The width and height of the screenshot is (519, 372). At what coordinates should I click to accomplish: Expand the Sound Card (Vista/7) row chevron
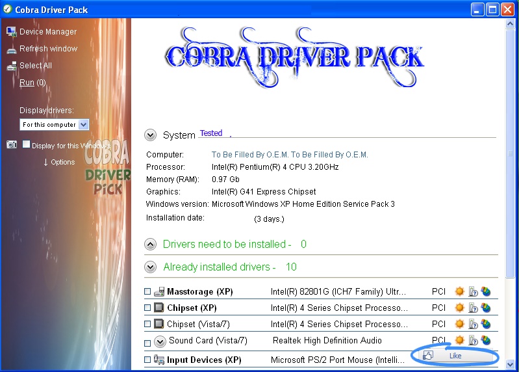pos(160,341)
